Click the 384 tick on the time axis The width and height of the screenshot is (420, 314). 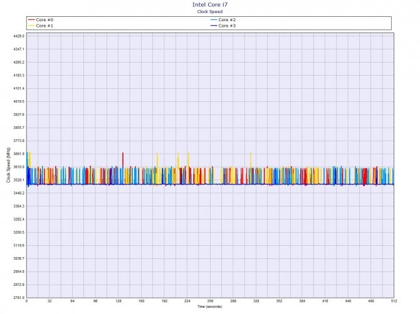(x=302, y=301)
